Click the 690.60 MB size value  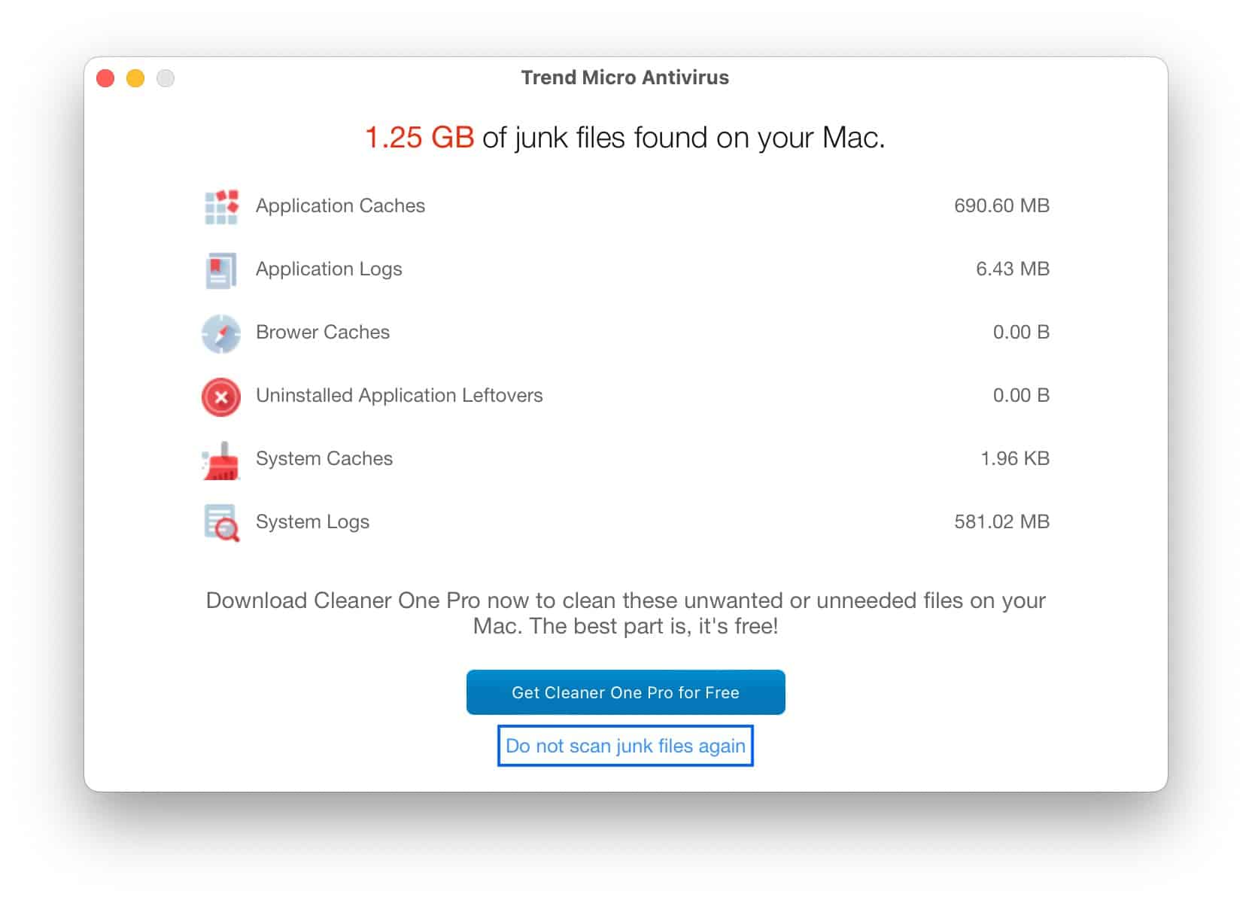click(1001, 205)
